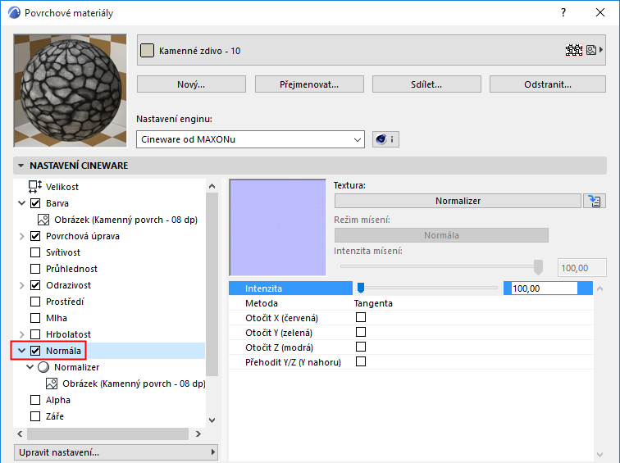Toggle the Povrchová úprava checkbox
Viewport: 620px width, 463px height.
pyautogui.click(x=35, y=236)
